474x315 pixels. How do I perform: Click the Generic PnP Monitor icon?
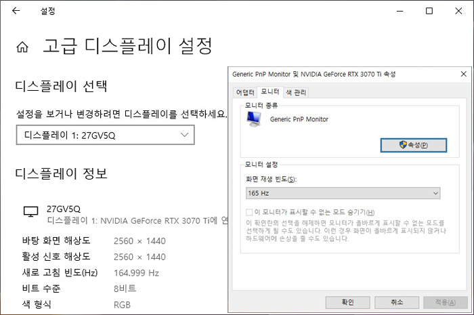click(255, 120)
